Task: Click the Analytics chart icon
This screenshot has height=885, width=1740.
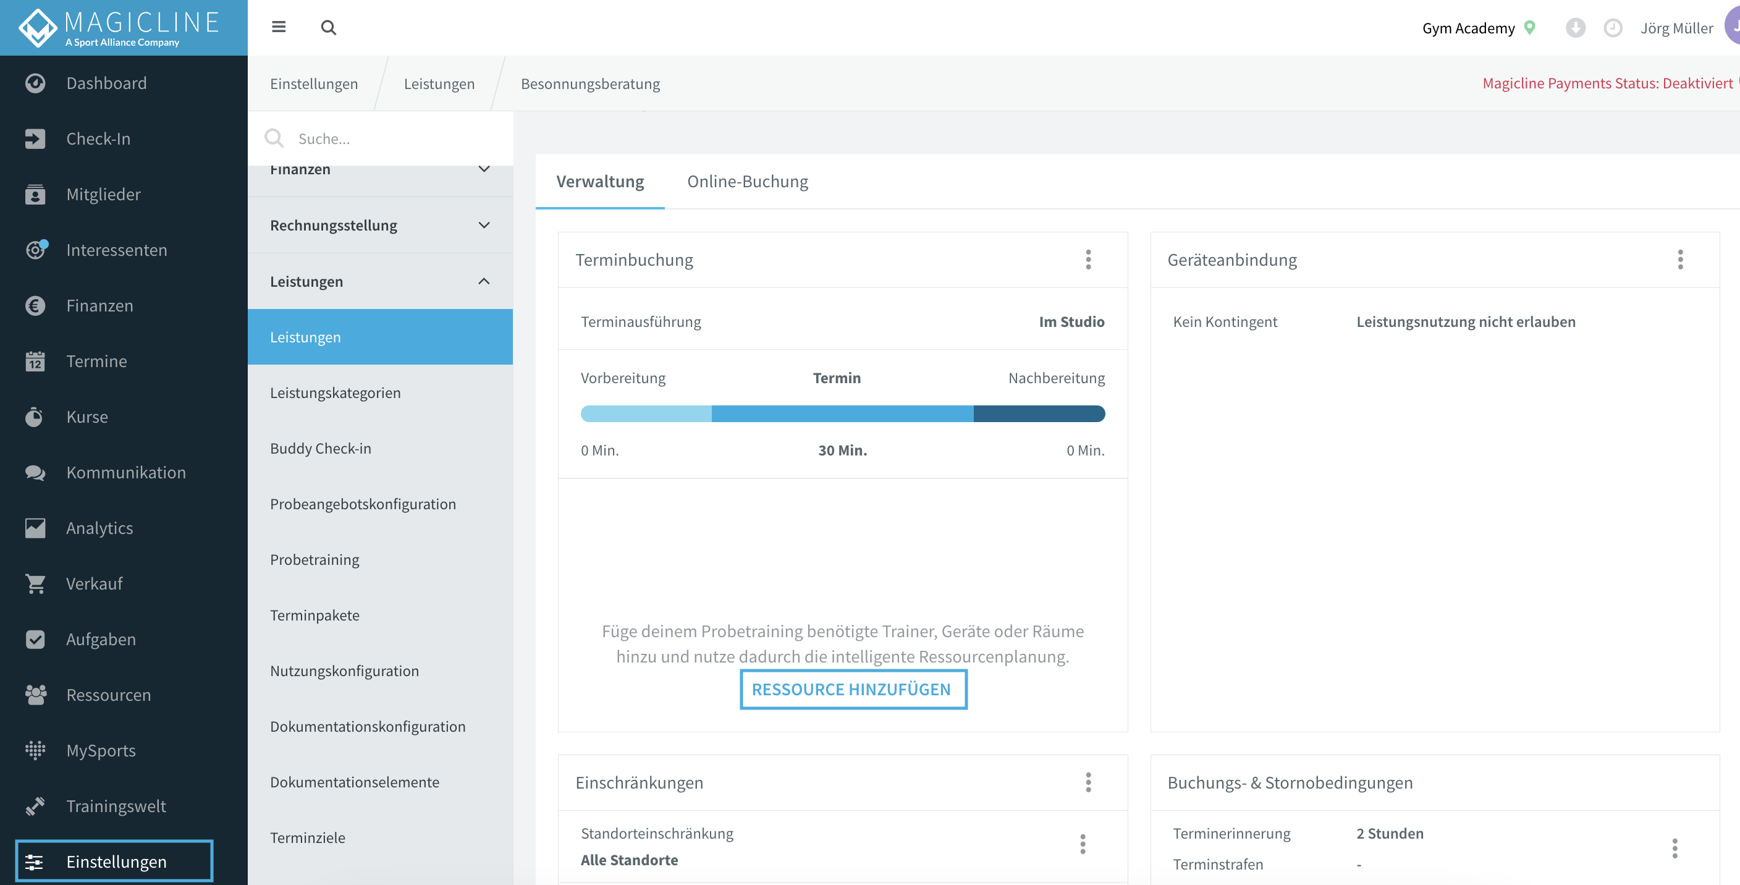Action: (35, 528)
